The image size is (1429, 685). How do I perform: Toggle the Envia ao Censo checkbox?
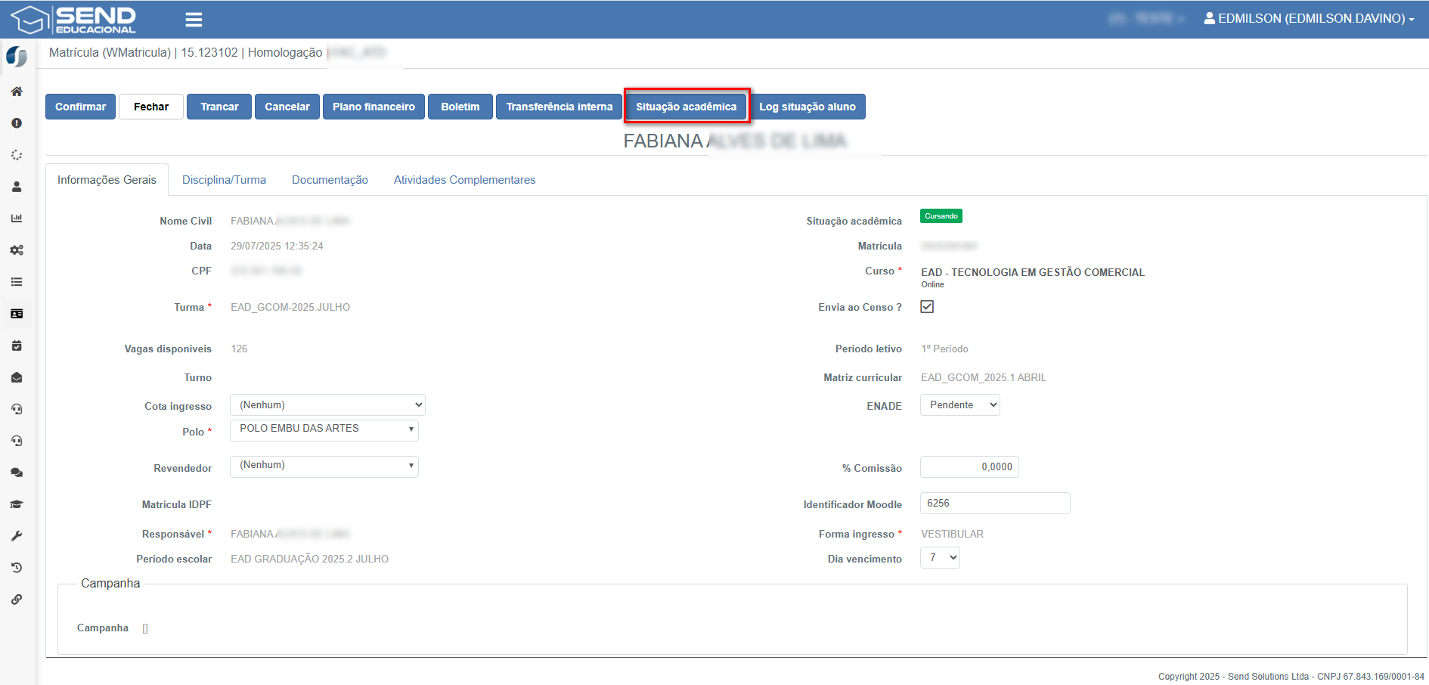[927, 306]
